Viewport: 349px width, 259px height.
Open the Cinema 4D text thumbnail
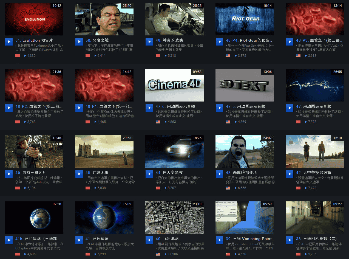pyautogui.click(x=175, y=85)
